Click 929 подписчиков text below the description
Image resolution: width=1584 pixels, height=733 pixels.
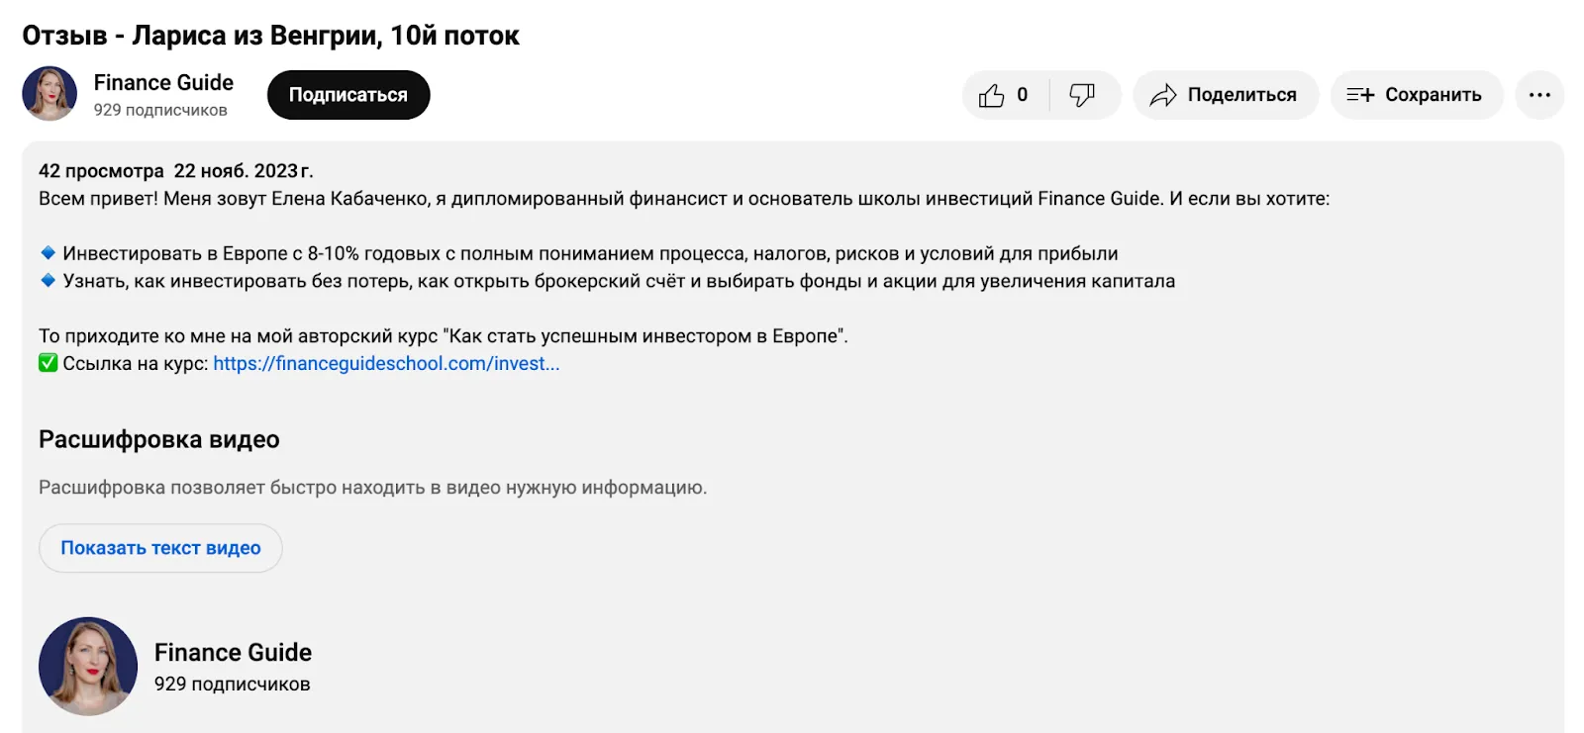[x=232, y=684]
